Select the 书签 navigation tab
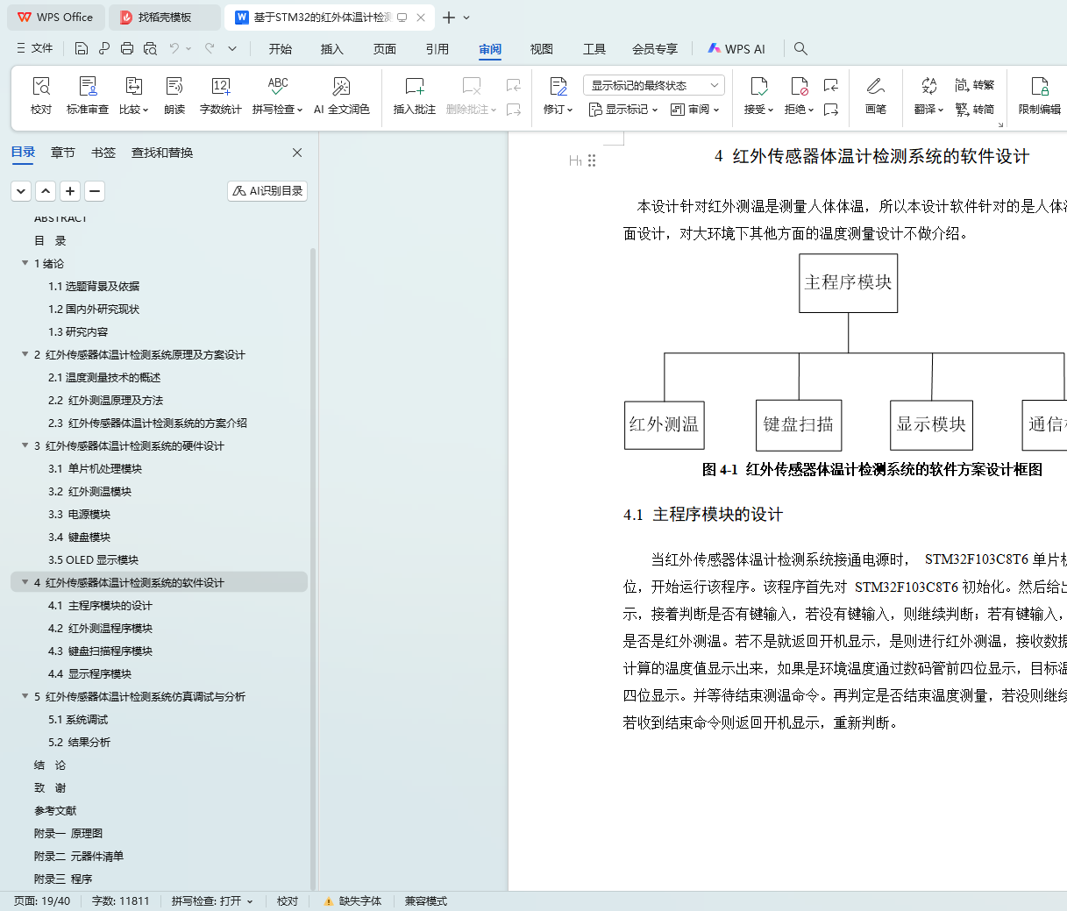1067x911 pixels. point(103,153)
